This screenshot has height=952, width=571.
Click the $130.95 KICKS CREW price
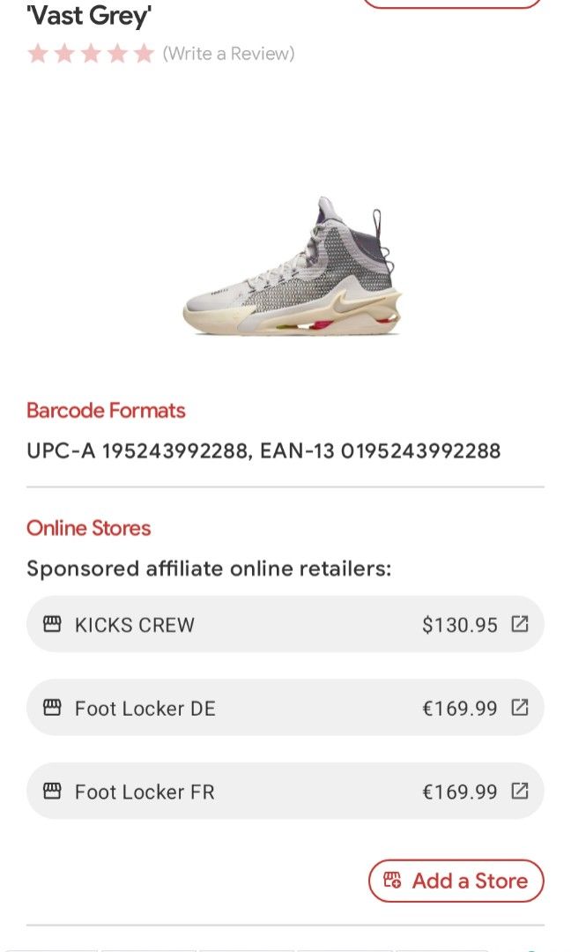[460, 625]
